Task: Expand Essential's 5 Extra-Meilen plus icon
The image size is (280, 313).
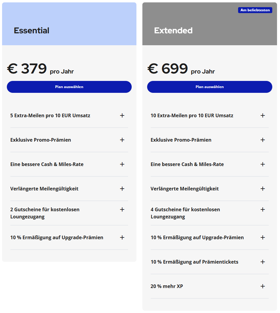Action: [122, 115]
